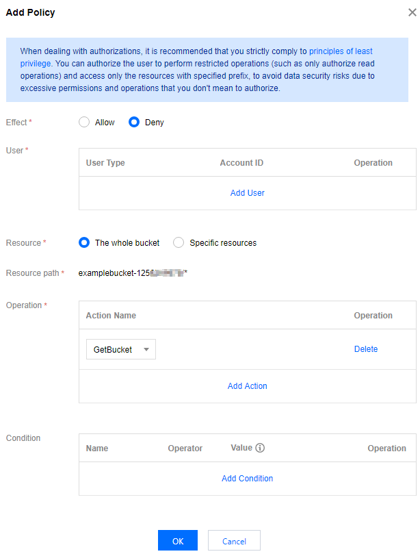Select the Deny effect option
This screenshot has height=556, width=420.
[x=134, y=123]
